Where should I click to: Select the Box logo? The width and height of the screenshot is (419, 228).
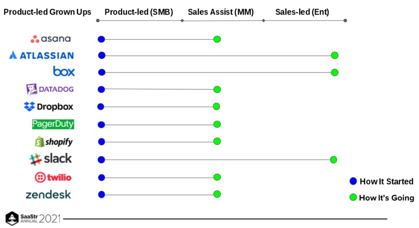[x=64, y=72]
